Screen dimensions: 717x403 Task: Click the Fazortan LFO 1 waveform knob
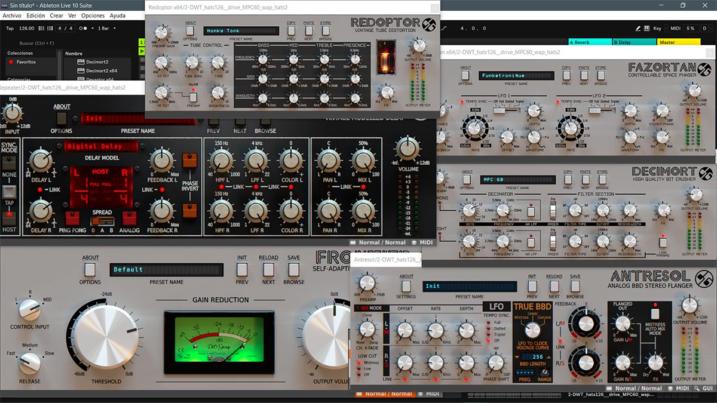(534, 136)
